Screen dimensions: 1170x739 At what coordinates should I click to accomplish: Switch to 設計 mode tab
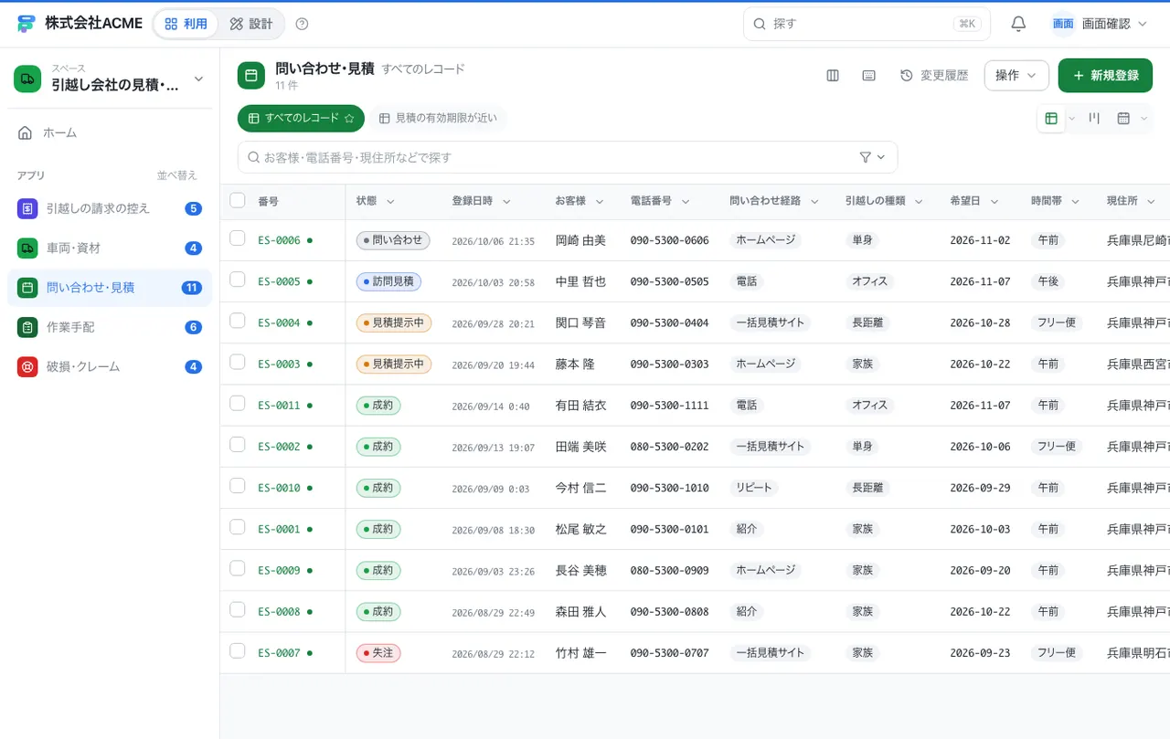coord(251,24)
